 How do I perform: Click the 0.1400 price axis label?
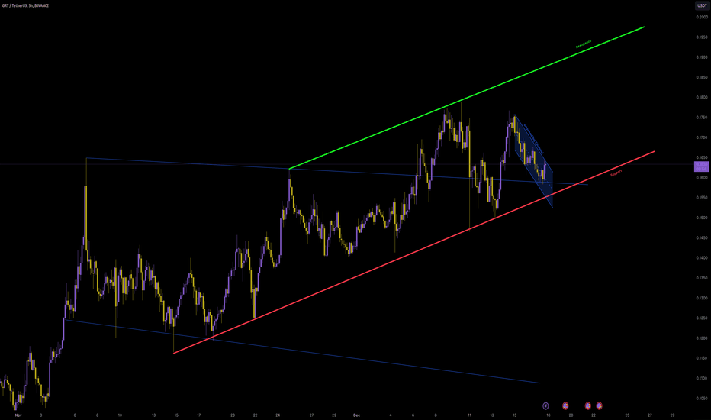(x=702, y=257)
